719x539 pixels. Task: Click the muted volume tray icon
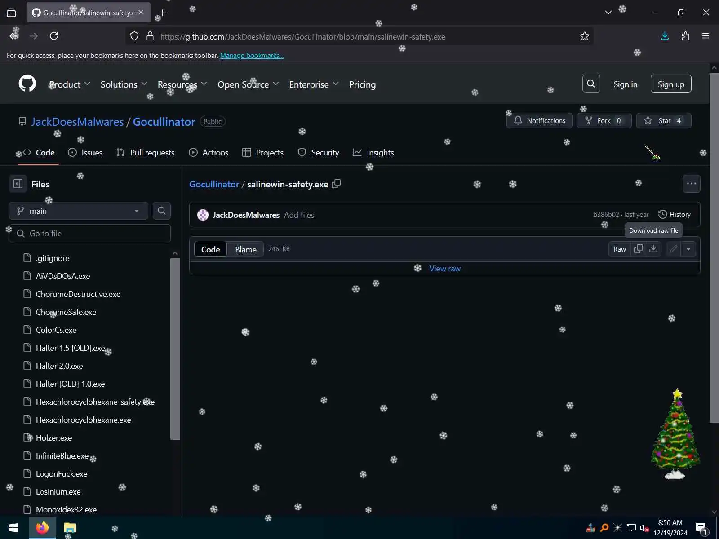[x=644, y=528]
